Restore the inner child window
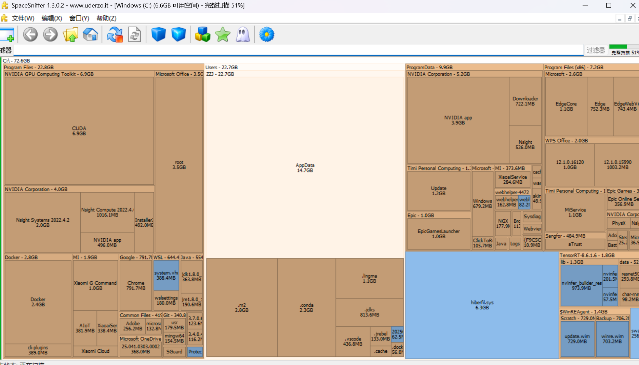The image size is (639, 365). click(630, 19)
